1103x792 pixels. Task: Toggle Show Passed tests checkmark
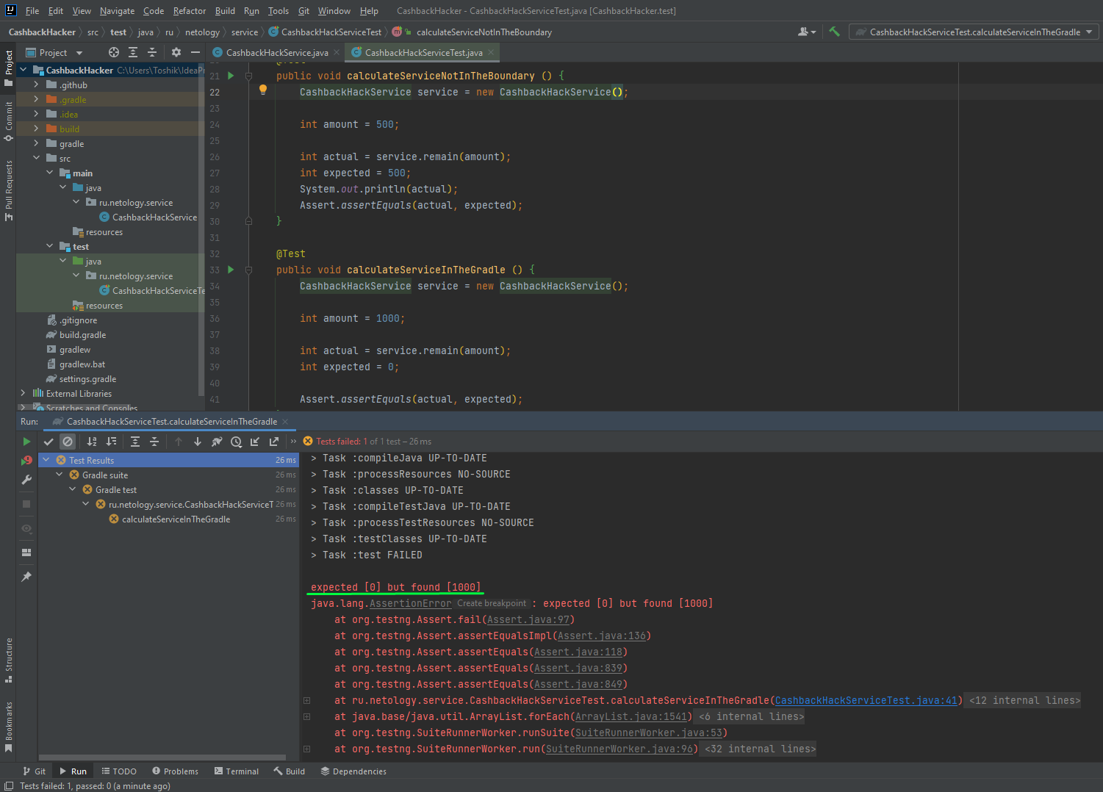48,442
